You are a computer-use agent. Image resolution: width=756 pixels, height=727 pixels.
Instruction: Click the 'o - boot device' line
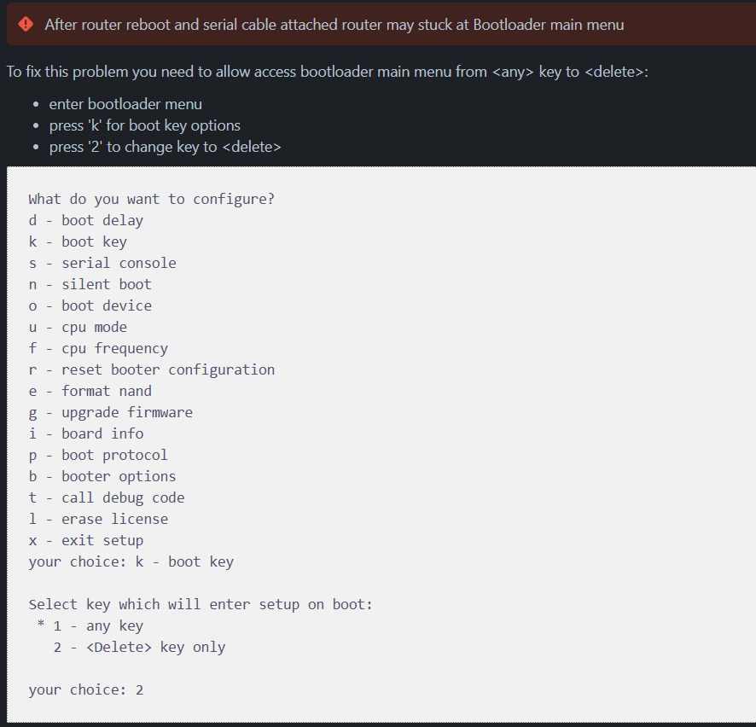click(x=90, y=305)
